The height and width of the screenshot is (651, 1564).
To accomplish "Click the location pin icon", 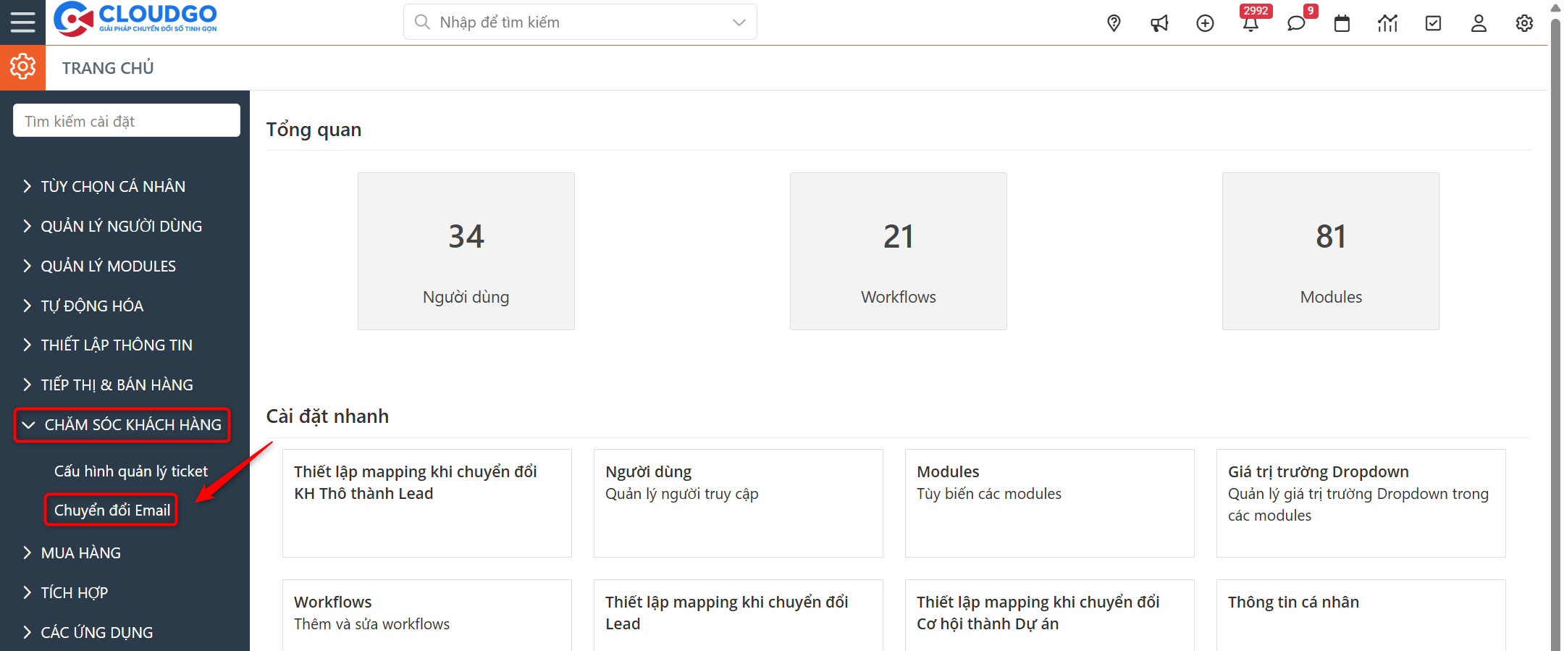I will [x=1114, y=23].
